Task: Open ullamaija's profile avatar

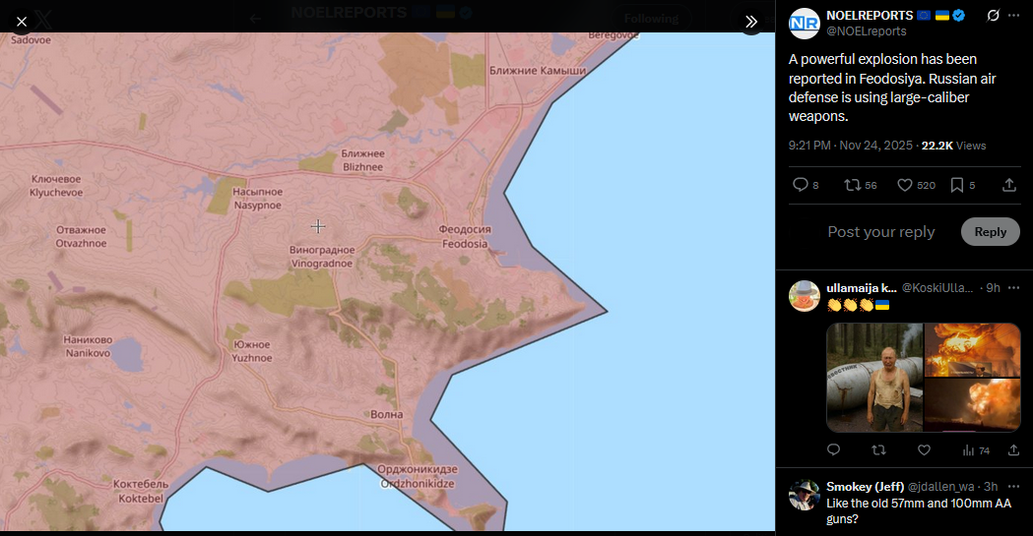Action: 805,296
